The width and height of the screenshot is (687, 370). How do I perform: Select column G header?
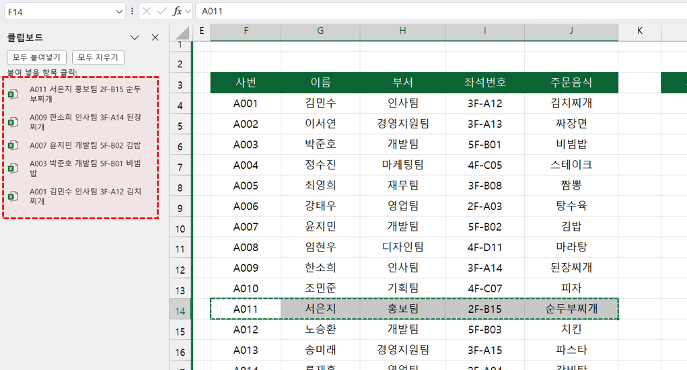pos(320,30)
